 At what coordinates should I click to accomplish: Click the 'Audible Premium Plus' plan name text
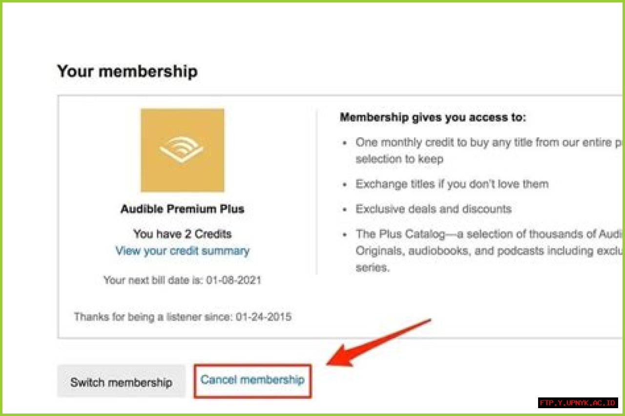click(182, 209)
